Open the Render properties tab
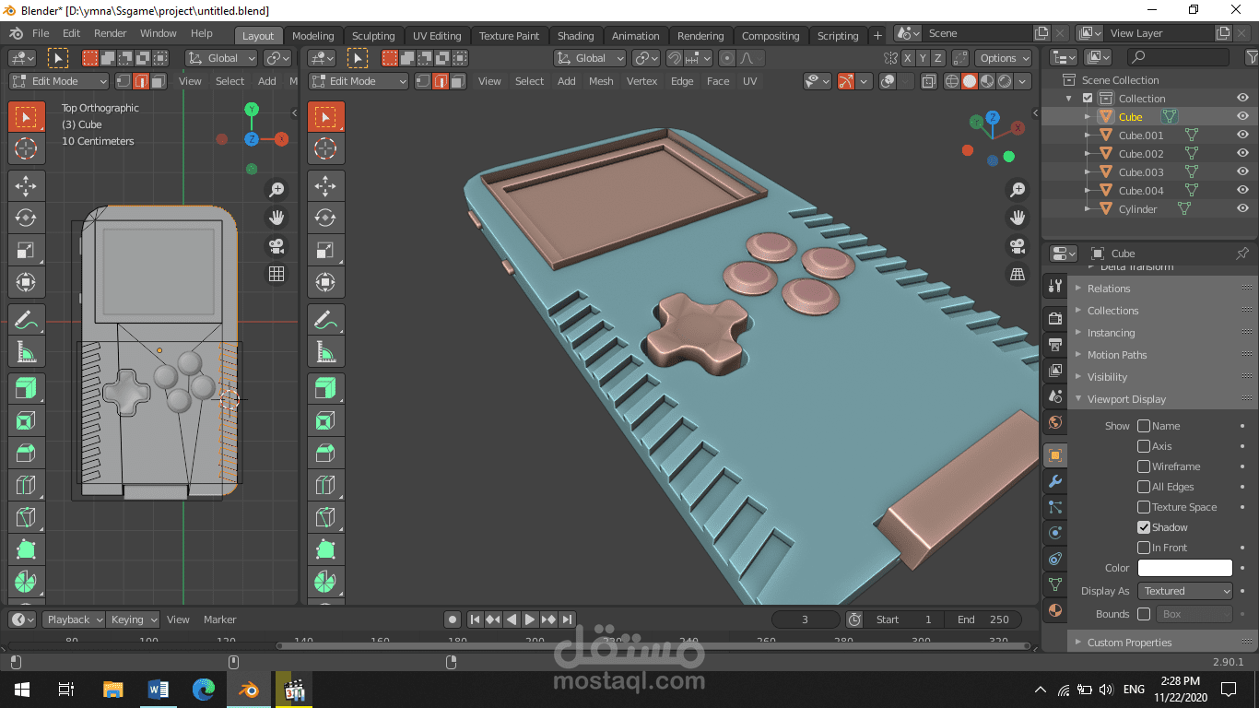1259x708 pixels. coord(1055,318)
